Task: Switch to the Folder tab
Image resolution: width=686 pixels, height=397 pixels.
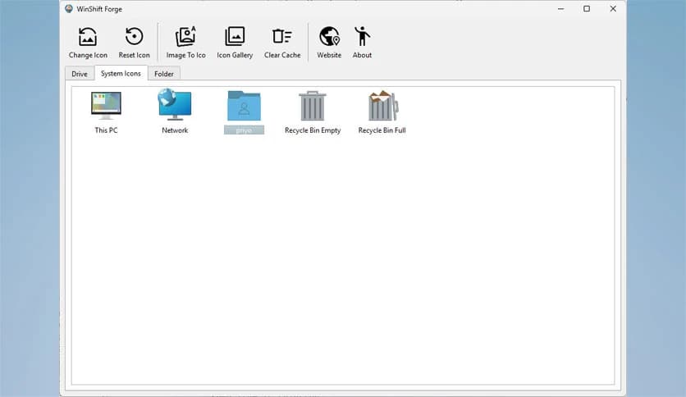Action: point(164,74)
